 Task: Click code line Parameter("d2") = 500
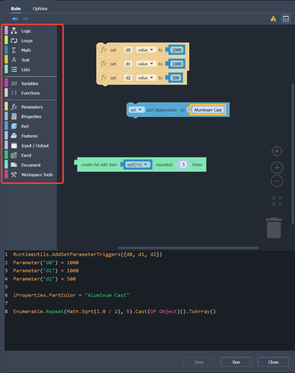(44, 279)
